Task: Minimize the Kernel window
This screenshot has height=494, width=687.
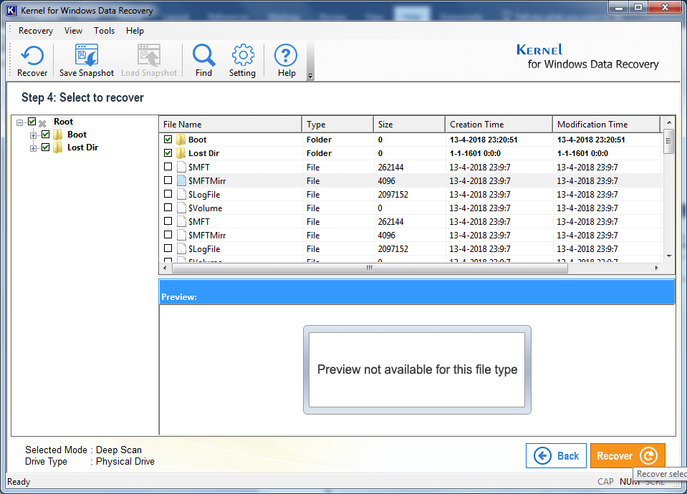Action: (x=619, y=7)
